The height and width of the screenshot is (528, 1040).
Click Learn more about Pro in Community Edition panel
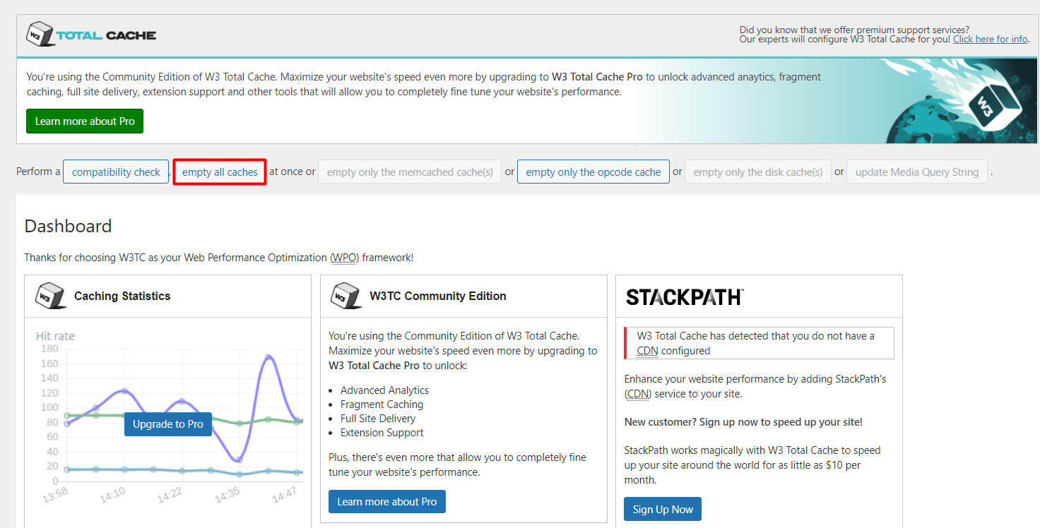[386, 501]
